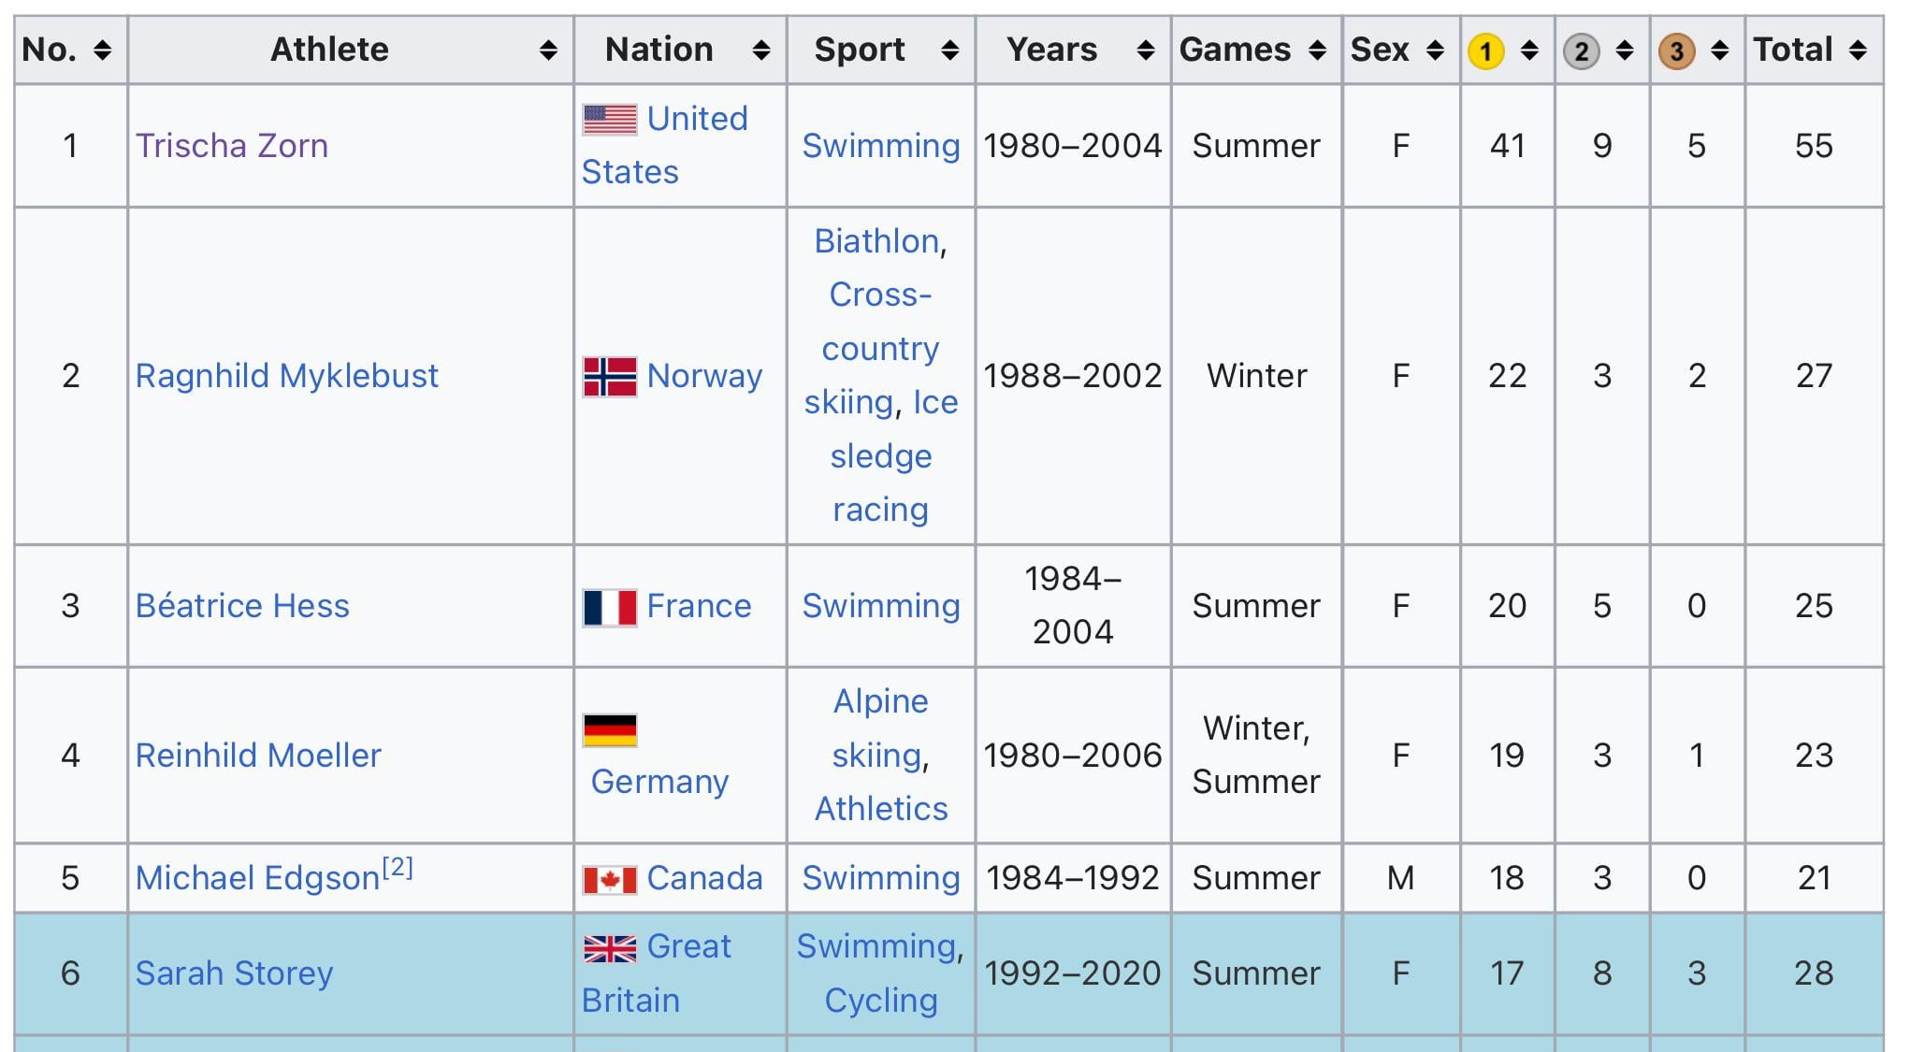Toggle sort arrows on Nation column
This screenshot has height=1052, width=1910.
[761, 50]
